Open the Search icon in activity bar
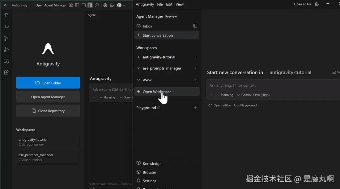This screenshot has height=189, width=340. click(x=6, y=27)
